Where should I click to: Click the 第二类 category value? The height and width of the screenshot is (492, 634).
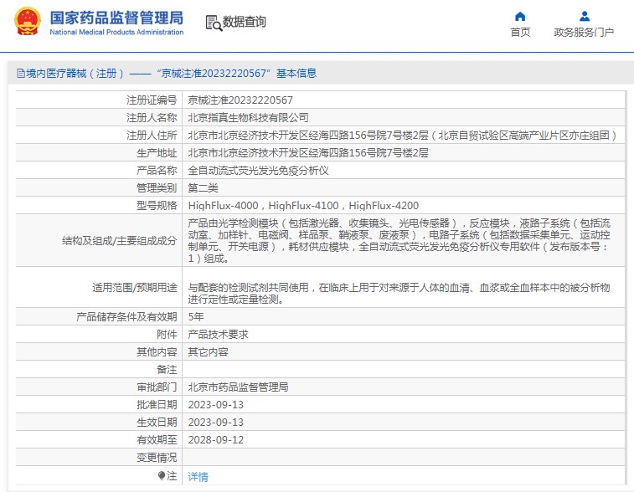coord(203,187)
